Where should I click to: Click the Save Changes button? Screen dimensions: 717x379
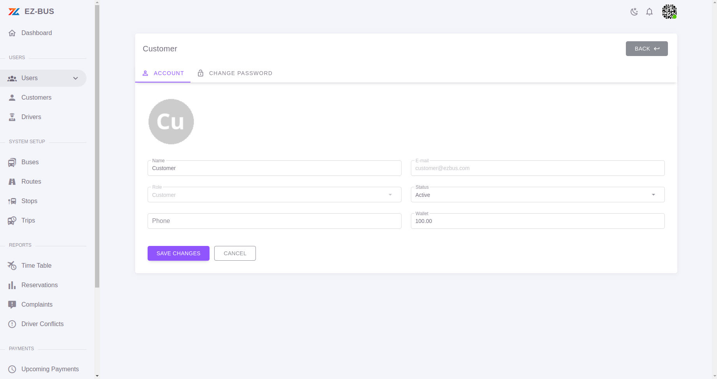pyautogui.click(x=178, y=253)
